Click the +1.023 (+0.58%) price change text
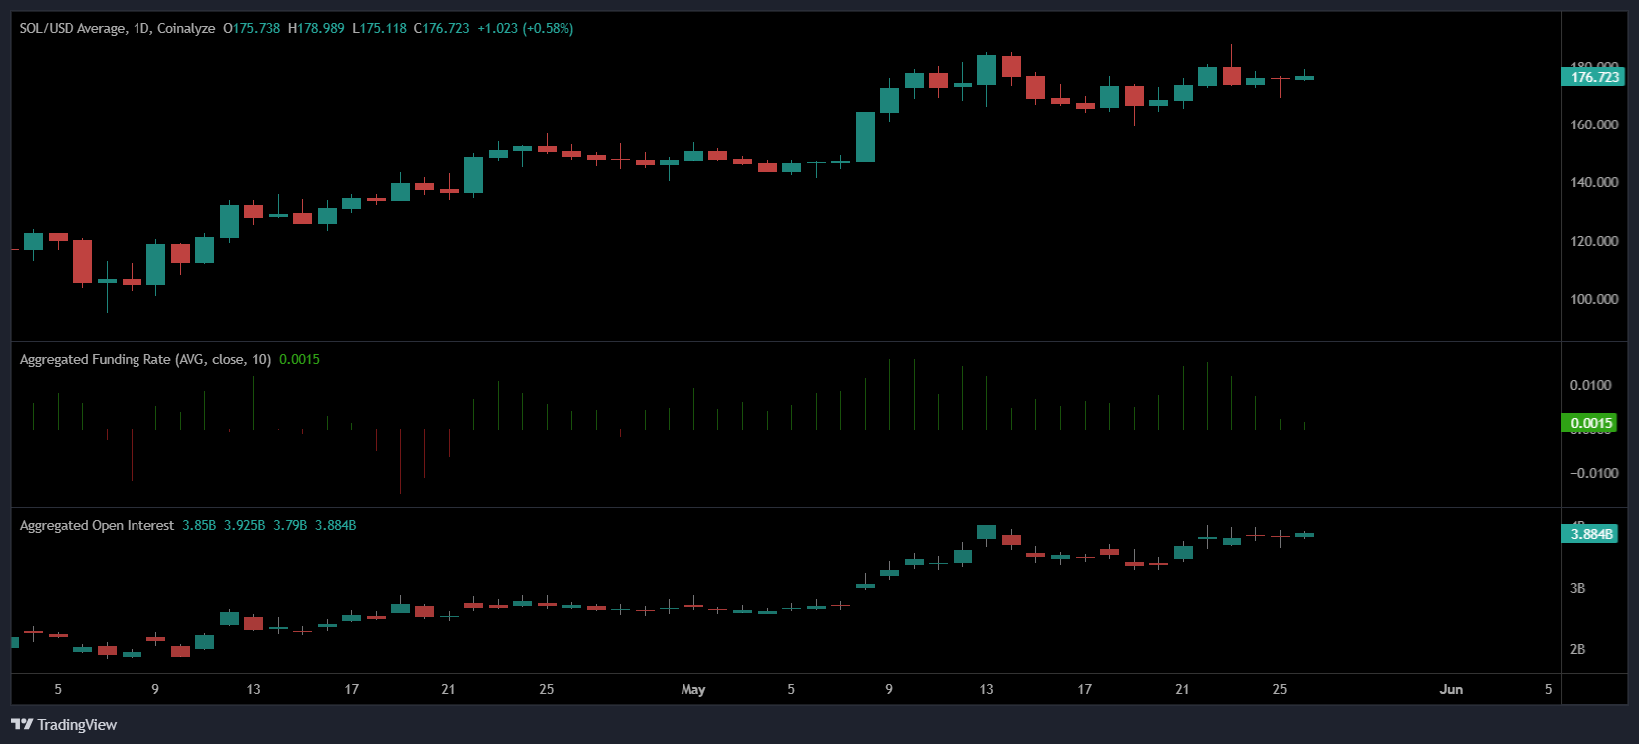Screen dimensions: 1639x744 (525, 28)
